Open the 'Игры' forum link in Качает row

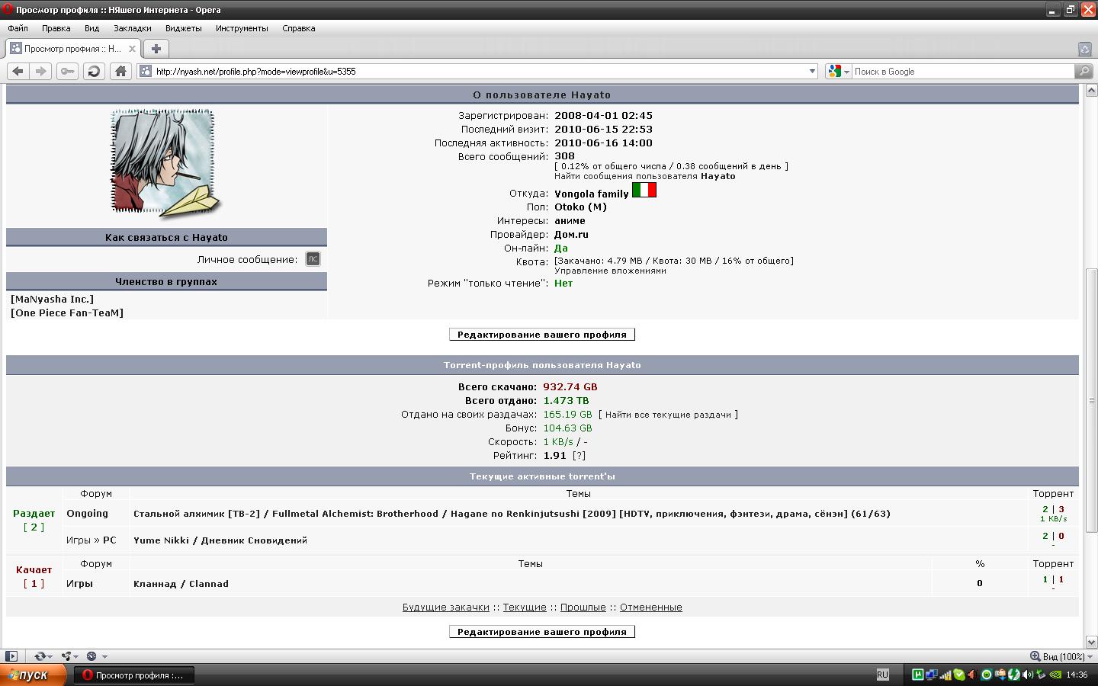click(x=79, y=584)
